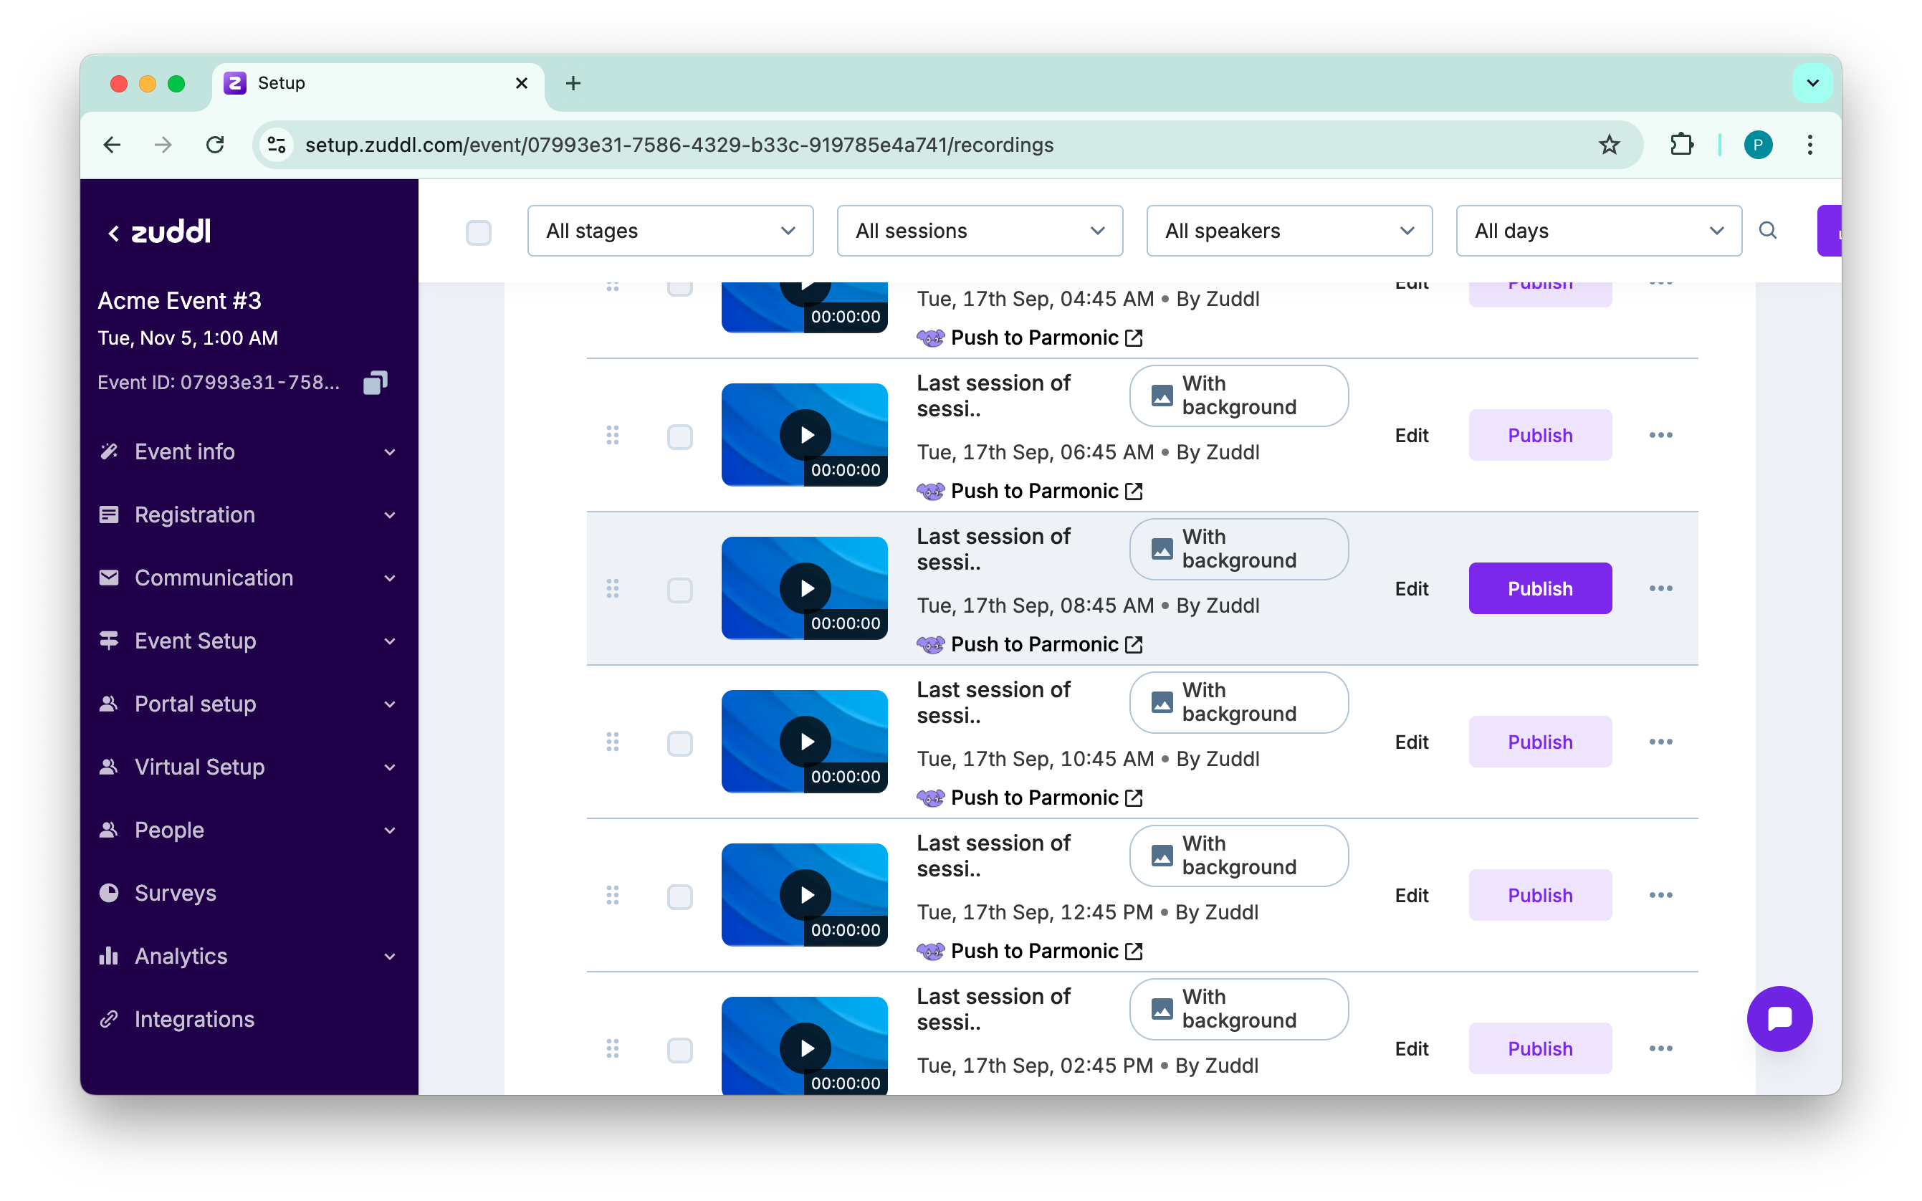This screenshot has width=1922, height=1201.
Task: Copy the Event ID with copy icon
Action: tap(375, 383)
